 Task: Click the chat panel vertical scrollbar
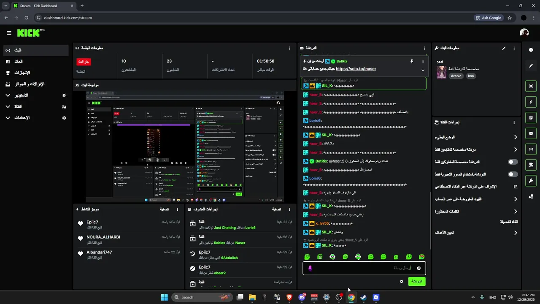click(x=430, y=220)
